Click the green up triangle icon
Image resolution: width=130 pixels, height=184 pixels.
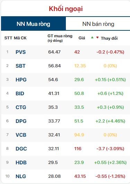coord(92,38)
